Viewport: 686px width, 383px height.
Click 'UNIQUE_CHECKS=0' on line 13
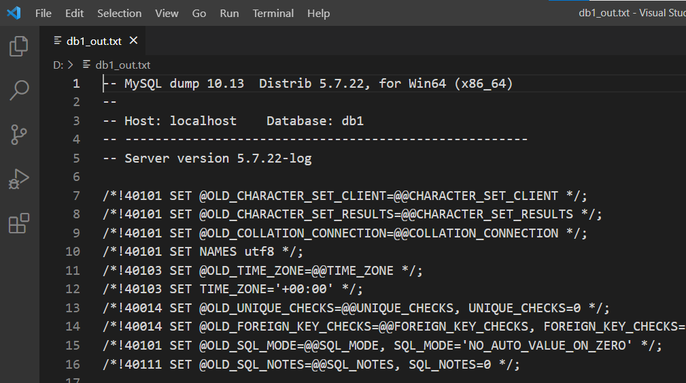coord(525,308)
